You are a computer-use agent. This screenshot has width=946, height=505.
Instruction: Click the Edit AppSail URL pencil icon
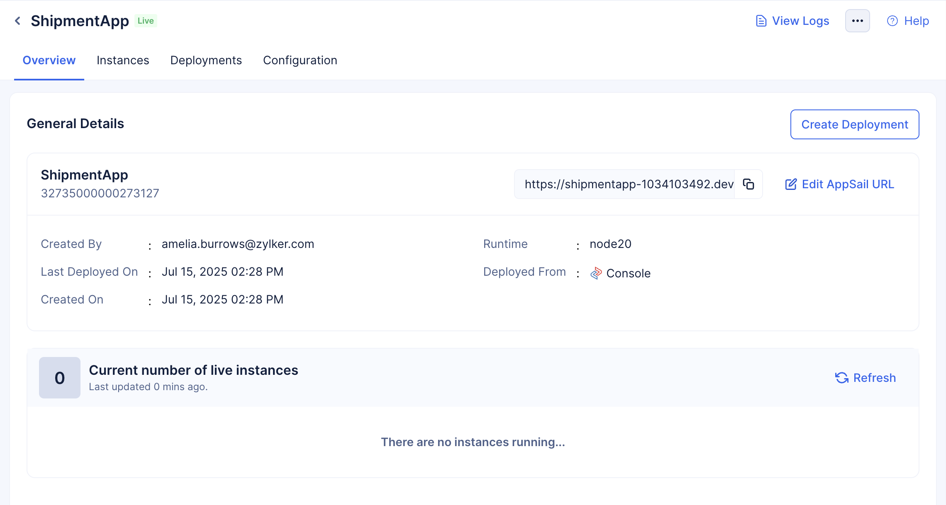[x=791, y=184]
